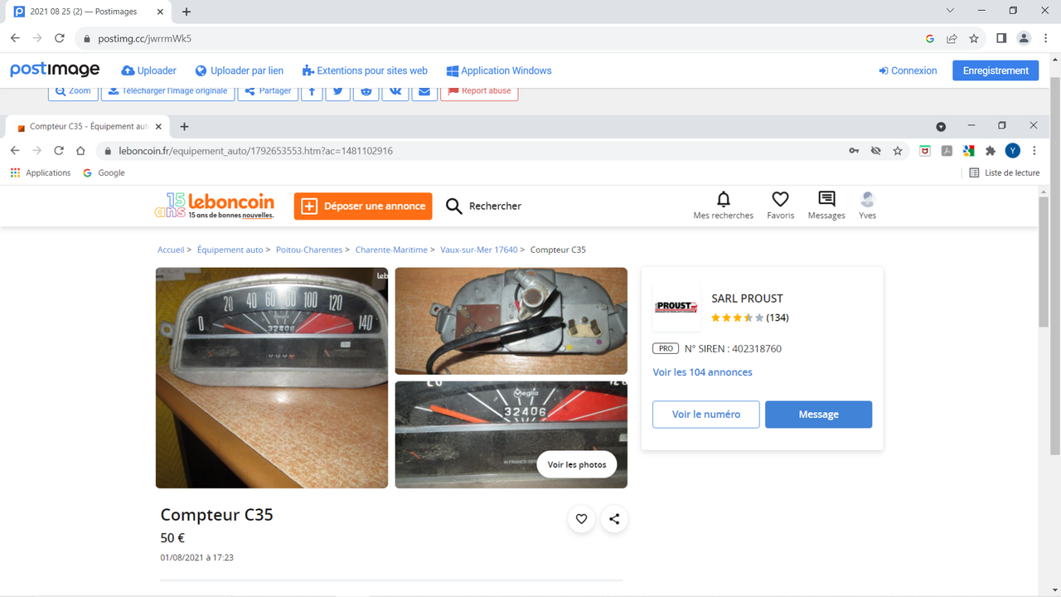
Task: Click the PDF Acrobat extension icon
Action: coord(947,151)
